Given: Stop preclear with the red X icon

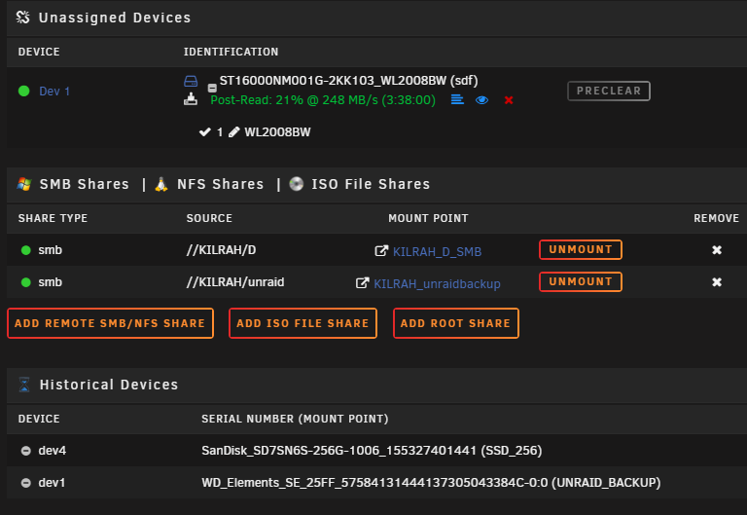Looking at the screenshot, I should [509, 100].
